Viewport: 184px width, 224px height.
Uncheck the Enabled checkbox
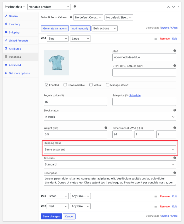(47, 85)
